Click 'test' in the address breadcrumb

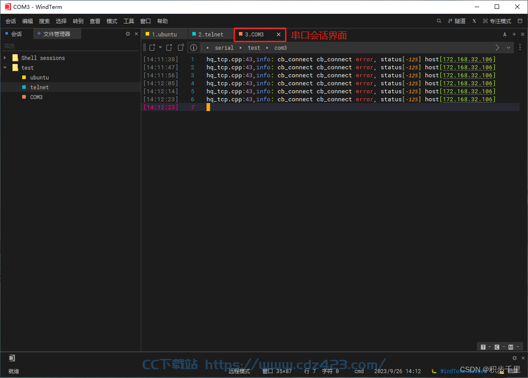(254, 48)
